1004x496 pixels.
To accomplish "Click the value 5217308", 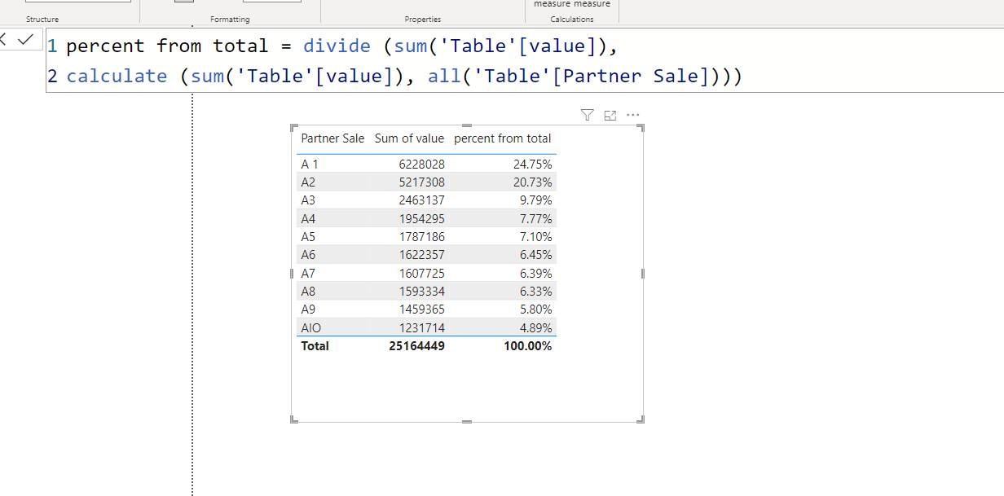I will (x=421, y=182).
